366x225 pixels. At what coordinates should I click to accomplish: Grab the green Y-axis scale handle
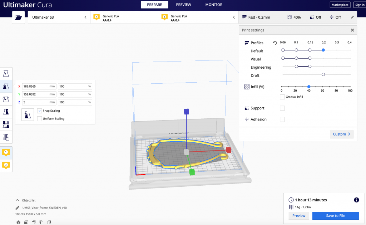[x=192, y=172]
